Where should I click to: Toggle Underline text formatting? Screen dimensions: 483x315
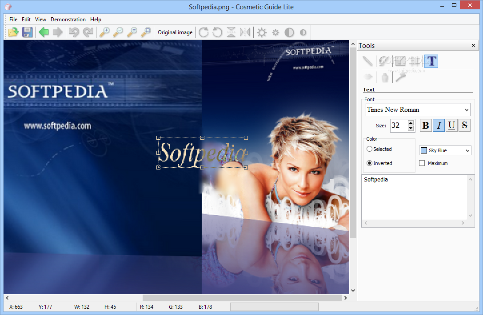click(451, 125)
